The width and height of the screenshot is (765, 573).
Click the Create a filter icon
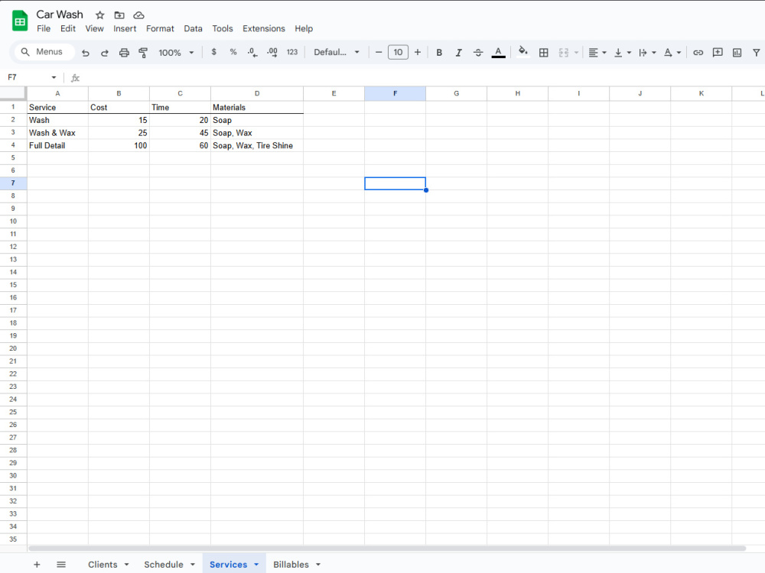pyautogui.click(x=757, y=53)
